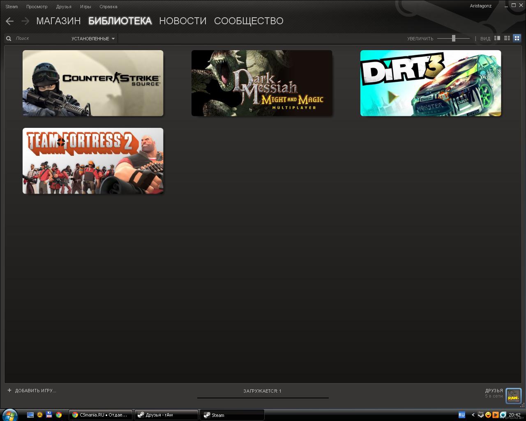Open the Просмотр menu
Image resolution: width=526 pixels, height=421 pixels.
(x=37, y=7)
